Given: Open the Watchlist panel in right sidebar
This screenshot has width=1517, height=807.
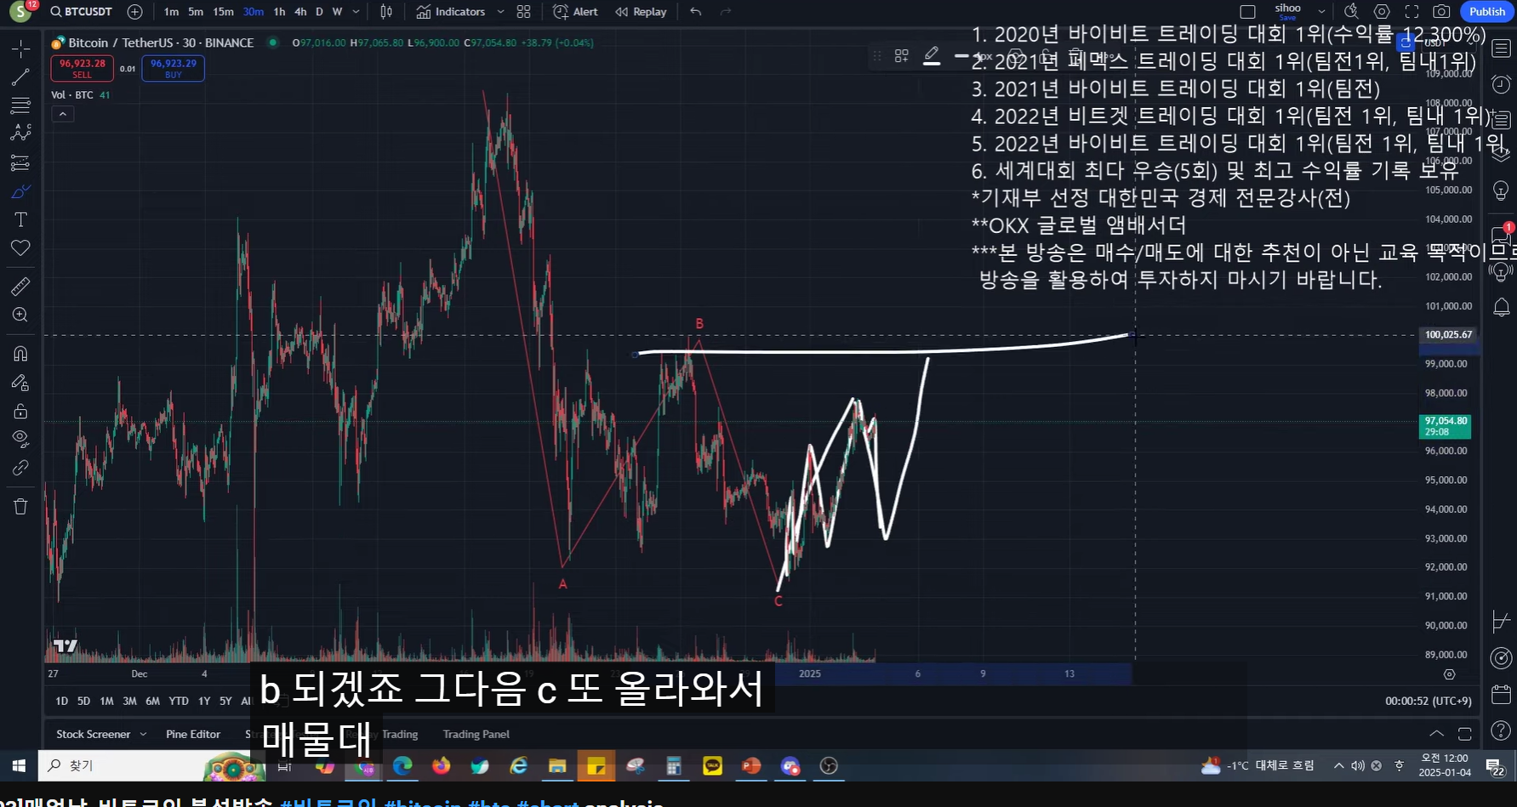Looking at the screenshot, I should 1502,48.
